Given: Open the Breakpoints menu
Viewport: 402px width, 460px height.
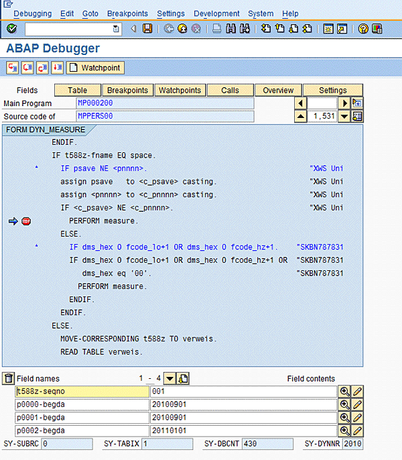Looking at the screenshot, I should 128,13.
